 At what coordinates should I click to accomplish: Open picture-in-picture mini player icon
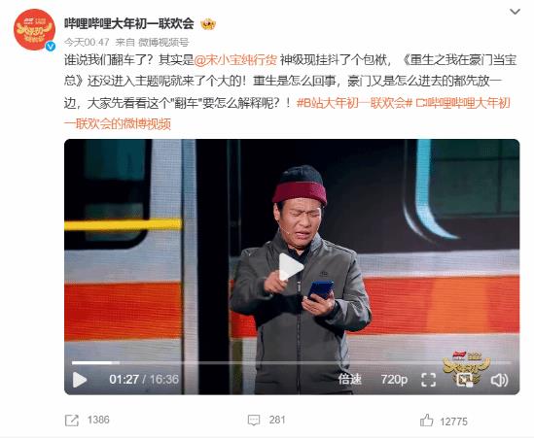pyautogui.click(x=465, y=380)
